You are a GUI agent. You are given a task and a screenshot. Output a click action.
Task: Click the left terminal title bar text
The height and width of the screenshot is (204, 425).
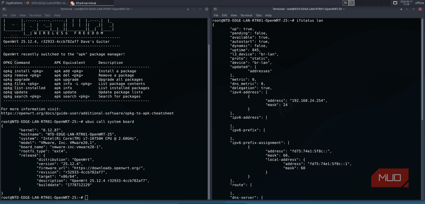[96, 9]
